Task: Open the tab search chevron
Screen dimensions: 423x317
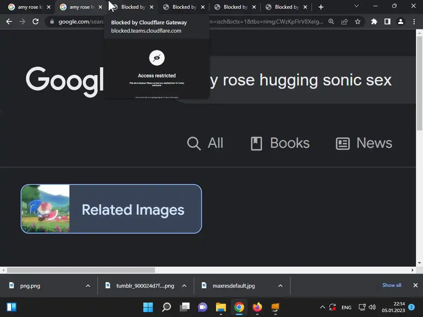Action: (x=356, y=6)
